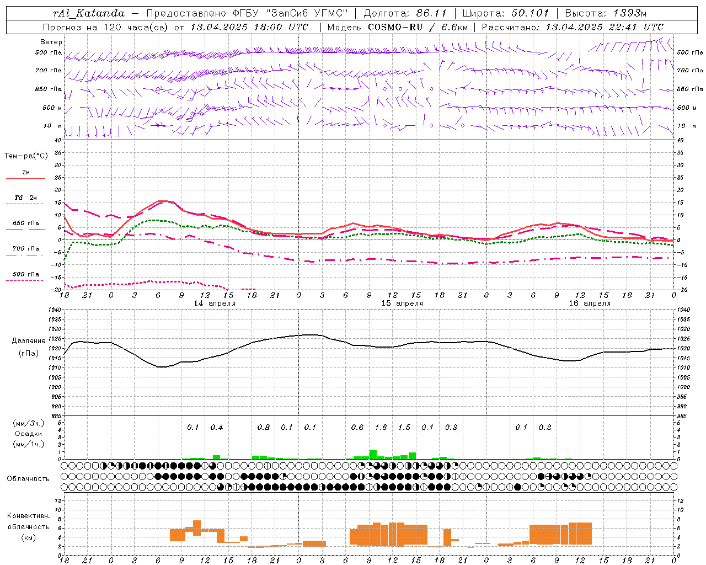Click the 0.4 precipitation amount
The width and height of the screenshot is (706, 565).
point(217,428)
